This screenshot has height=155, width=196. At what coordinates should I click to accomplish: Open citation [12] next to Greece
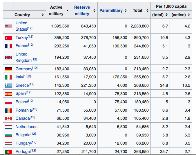point(31,84)
